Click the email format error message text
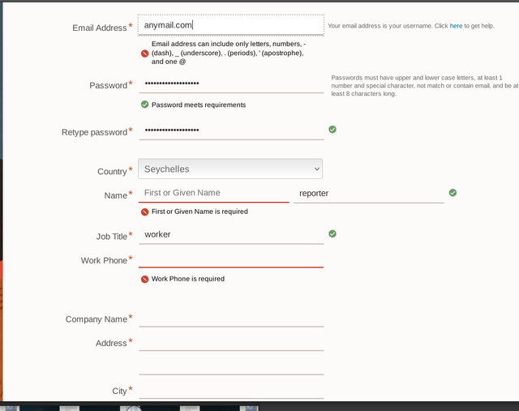Screen dimensions: 519x411 tap(229, 53)
